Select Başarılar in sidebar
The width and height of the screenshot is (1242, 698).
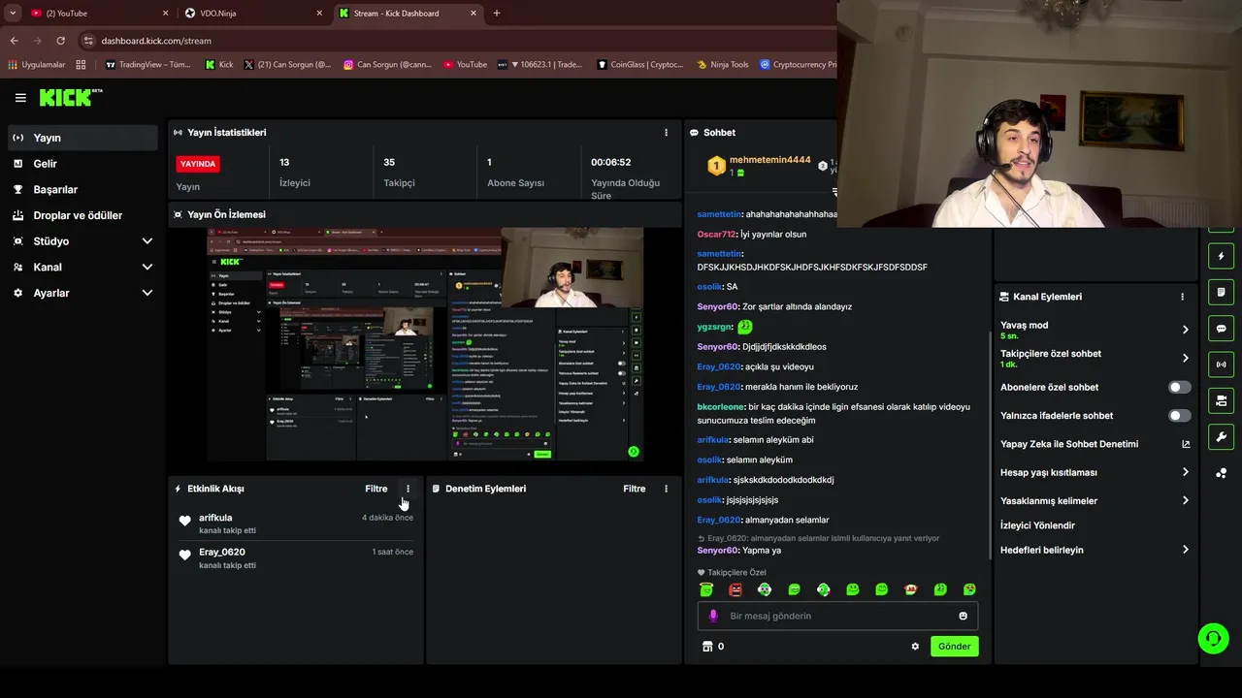[82, 189]
